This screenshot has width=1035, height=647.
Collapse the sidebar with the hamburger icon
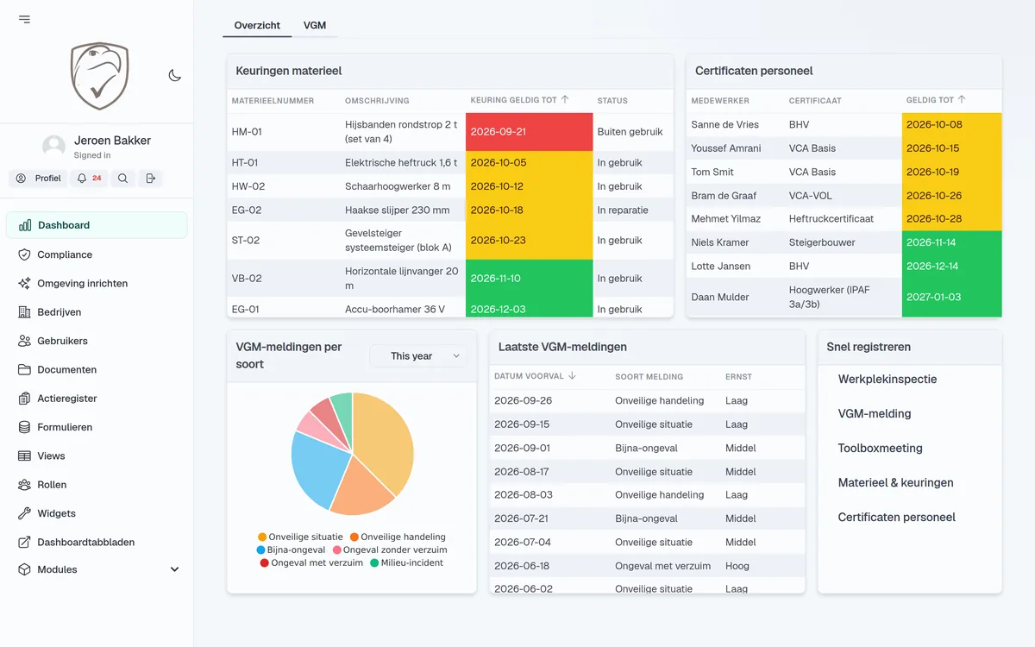[24, 19]
